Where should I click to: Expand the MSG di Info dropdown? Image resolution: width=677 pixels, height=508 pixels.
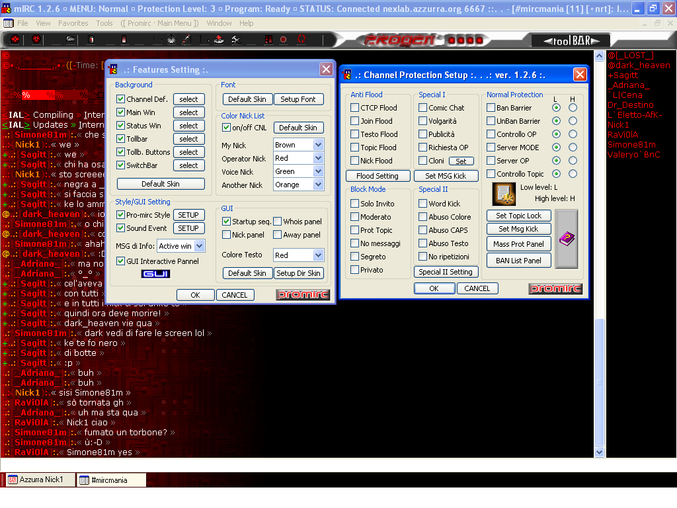coord(199,246)
